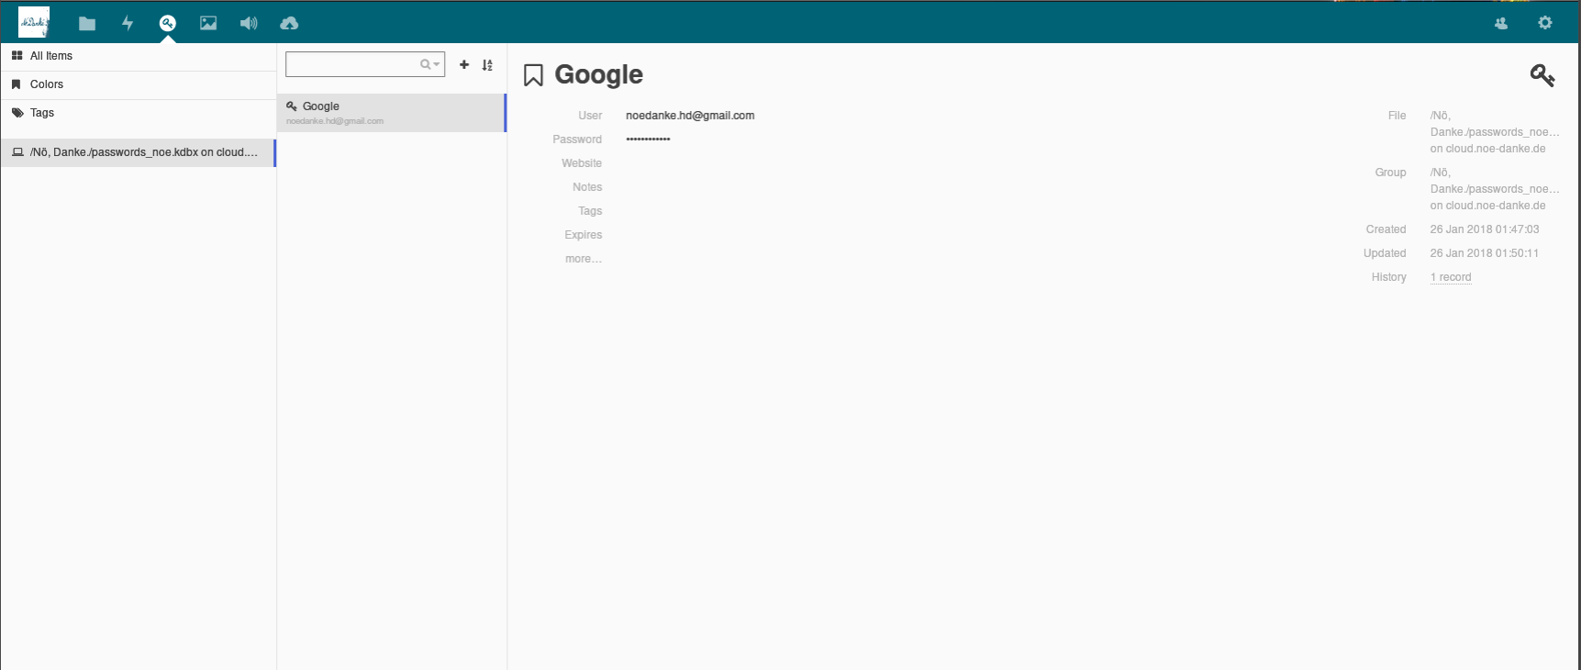Select All Items in the sidebar

coord(51,56)
